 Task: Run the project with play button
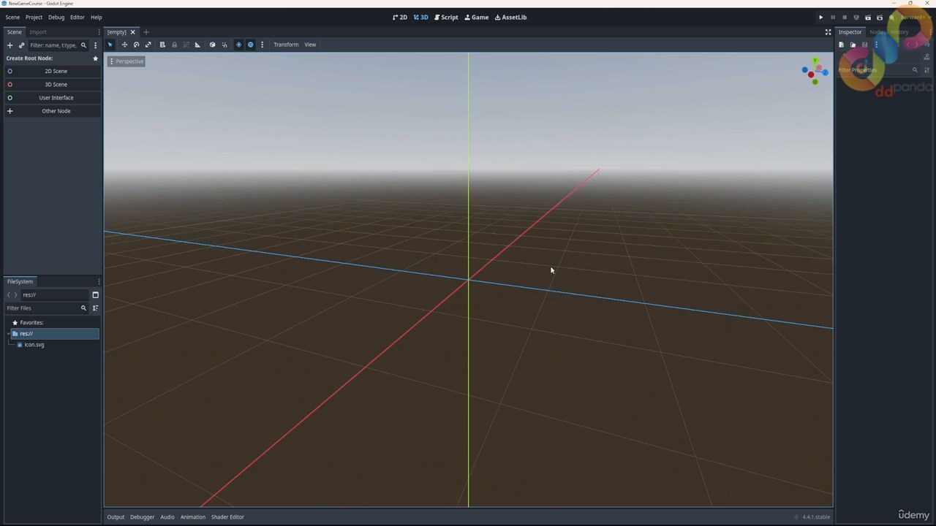click(820, 18)
